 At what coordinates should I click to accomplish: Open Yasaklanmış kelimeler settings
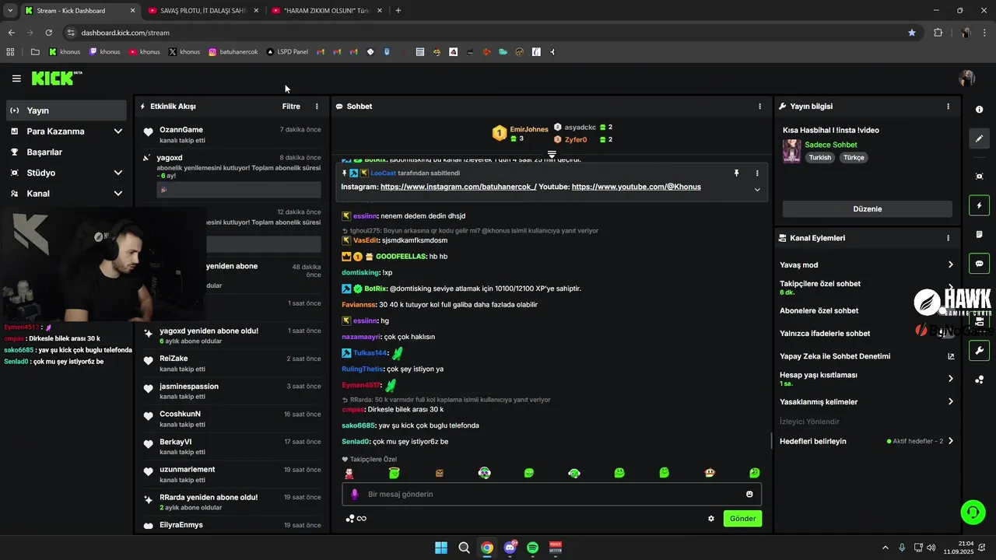pyautogui.click(x=950, y=402)
